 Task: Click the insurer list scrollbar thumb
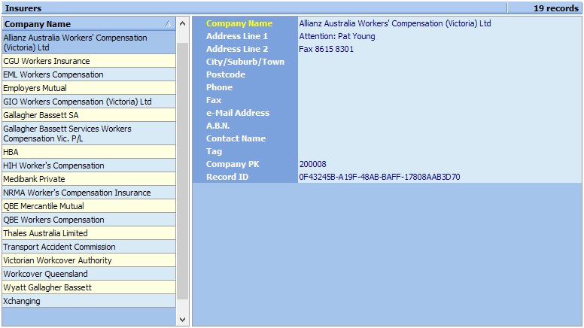pyautogui.click(x=182, y=172)
